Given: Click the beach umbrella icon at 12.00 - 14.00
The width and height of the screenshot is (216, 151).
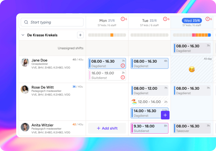Looking at the screenshot, I should pos(134,102).
